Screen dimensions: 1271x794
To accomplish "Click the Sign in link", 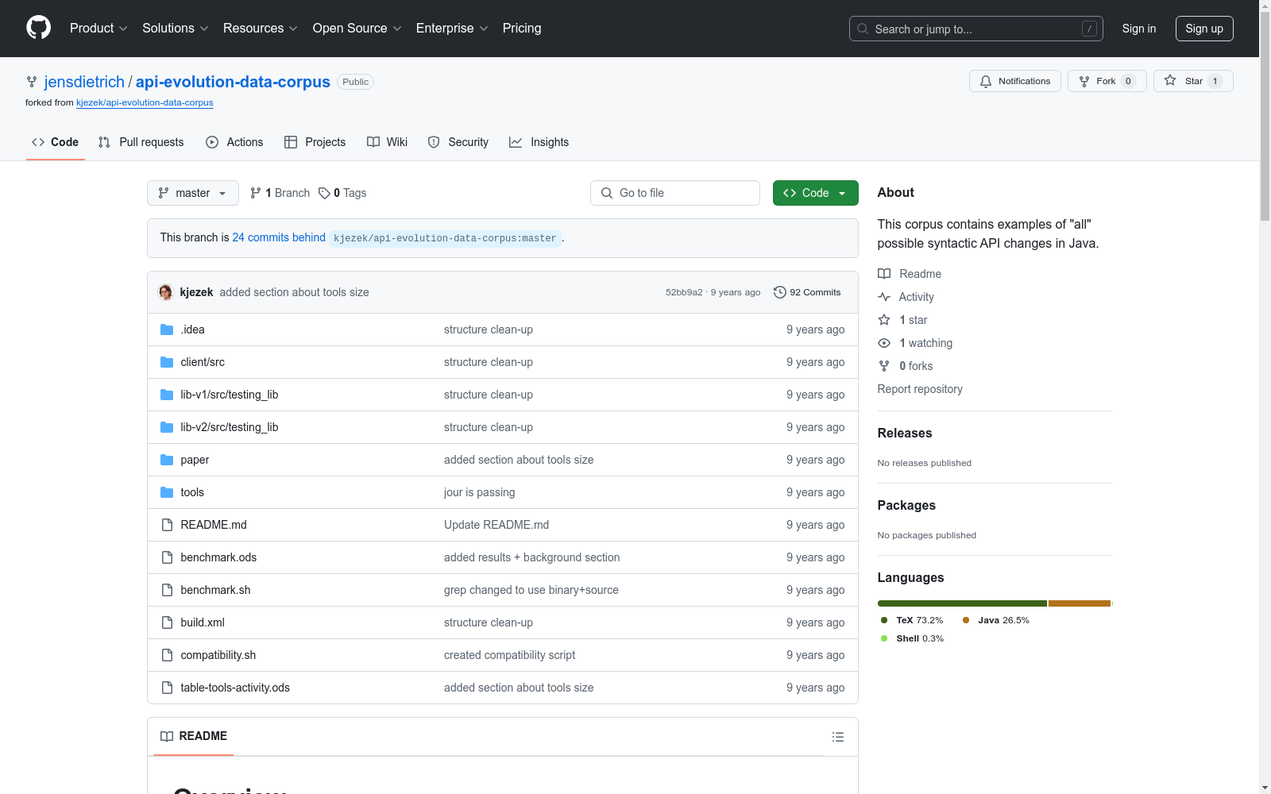I will coord(1139,29).
